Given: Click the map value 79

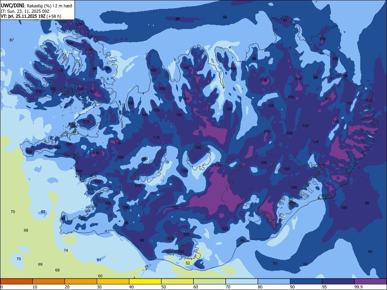Looking at the screenshot, I should [x=19, y=259].
